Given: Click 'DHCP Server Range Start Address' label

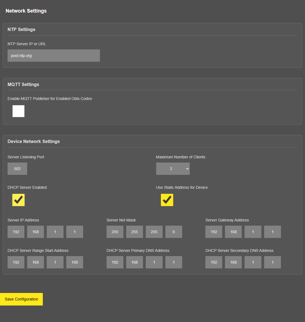Looking at the screenshot, I should click(x=38, y=251).
